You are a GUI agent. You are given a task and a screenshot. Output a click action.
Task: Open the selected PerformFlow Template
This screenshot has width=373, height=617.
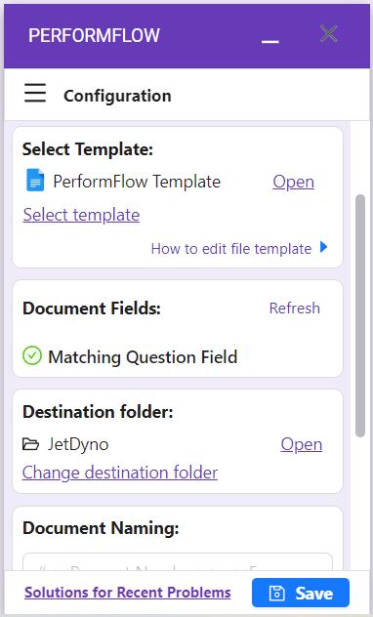[x=294, y=182]
